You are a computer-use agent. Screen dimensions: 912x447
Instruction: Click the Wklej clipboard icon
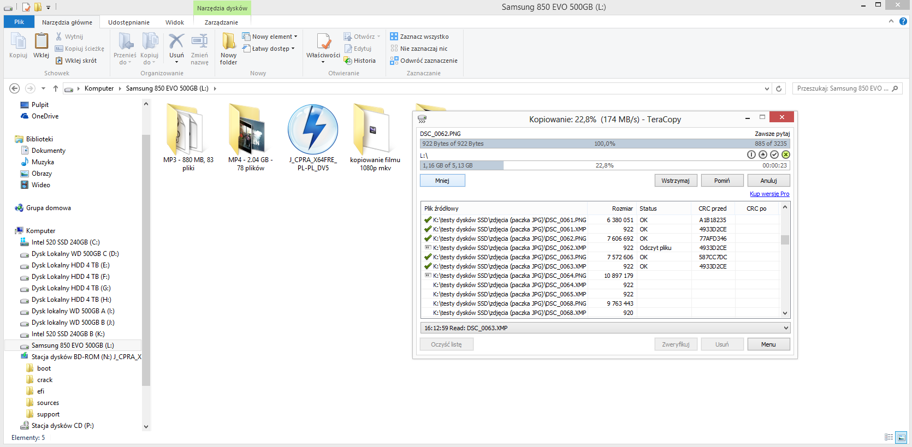click(41, 46)
